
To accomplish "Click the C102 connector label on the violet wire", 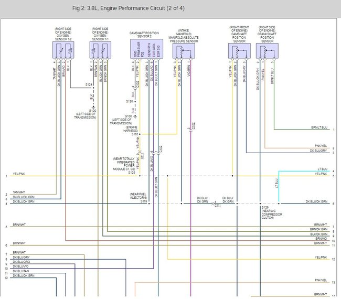I will (x=194, y=126).
